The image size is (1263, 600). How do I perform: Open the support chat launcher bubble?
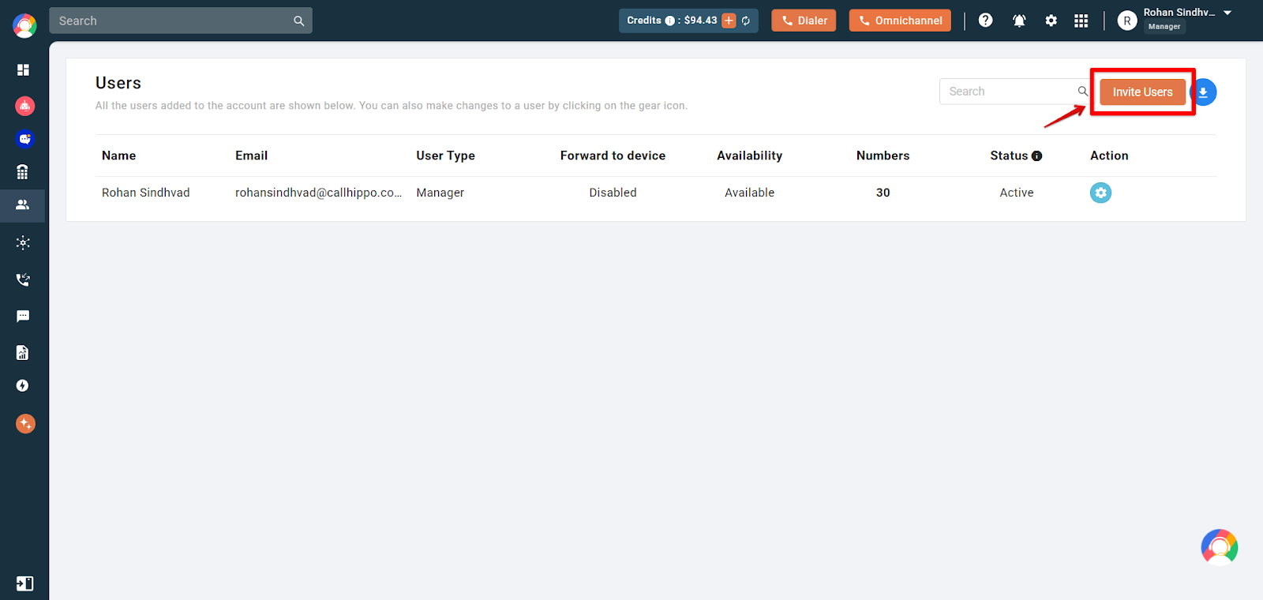coord(1220,547)
